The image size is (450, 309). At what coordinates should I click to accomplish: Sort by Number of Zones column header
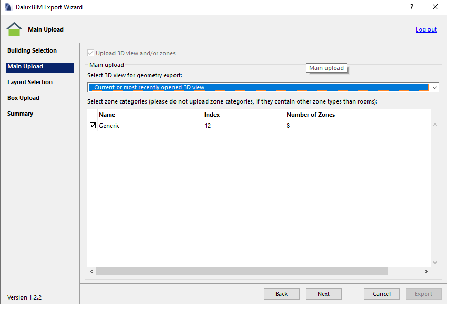coord(311,115)
